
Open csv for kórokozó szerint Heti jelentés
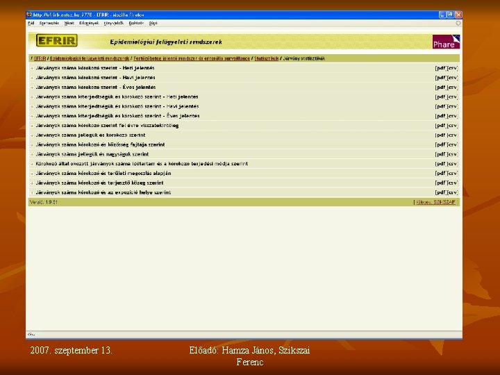[x=452, y=68]
